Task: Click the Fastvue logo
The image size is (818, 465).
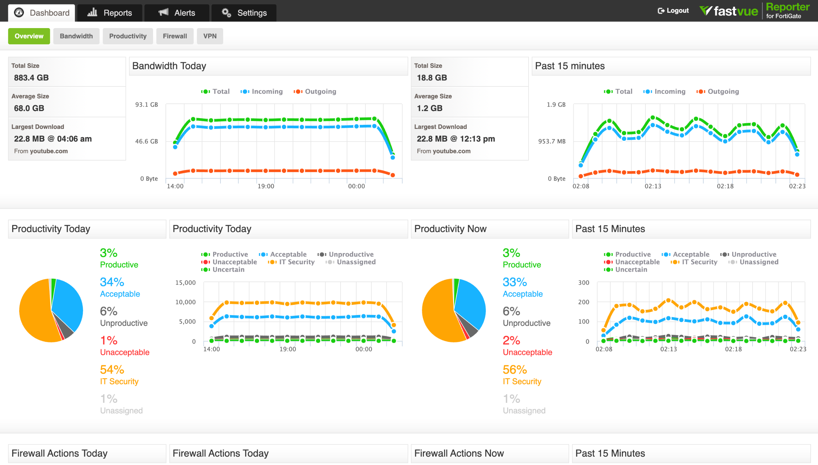Action: (x=729, y=11)
